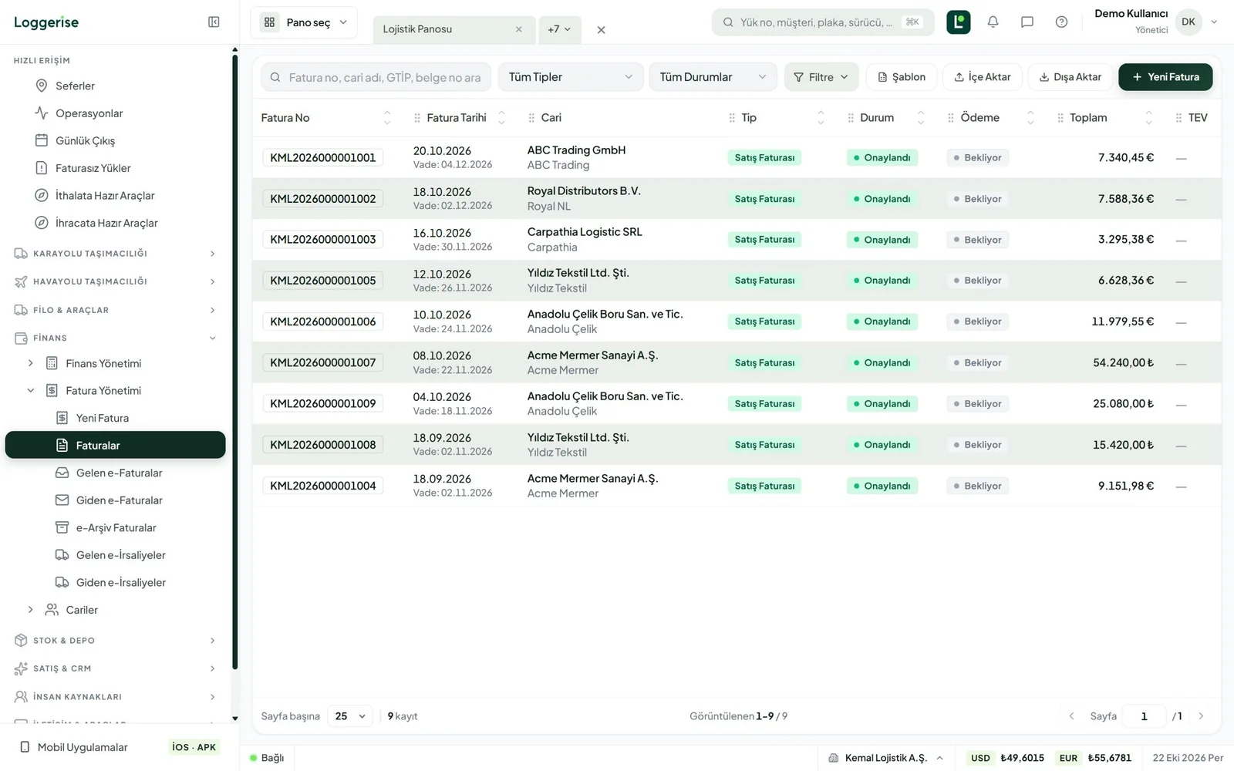Image resolution: width=1234 pixels, height=771 pixels.
Task: Open e-Arşiv Faturalar
Action: (116, 527)
